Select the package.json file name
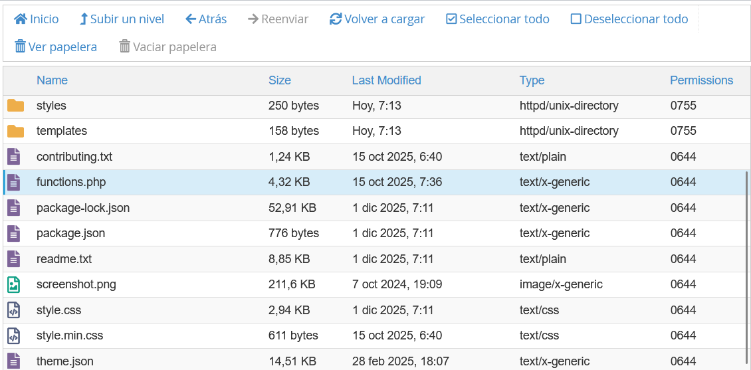The width and height of the screenshot is (751, 370). [71, 233]
